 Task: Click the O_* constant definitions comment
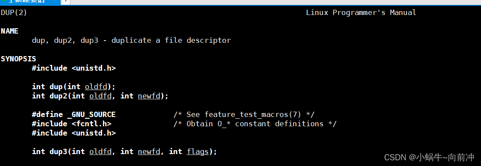point(255,124)
